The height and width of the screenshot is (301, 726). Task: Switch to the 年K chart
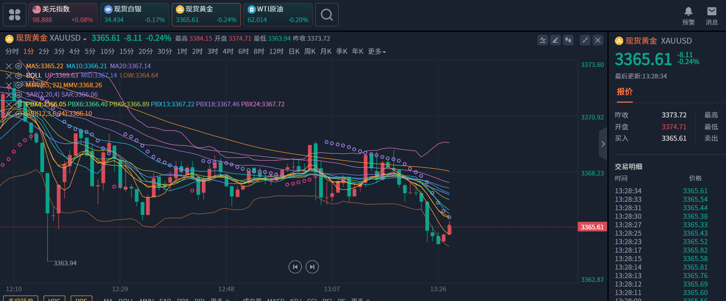(x=358, y=51)
